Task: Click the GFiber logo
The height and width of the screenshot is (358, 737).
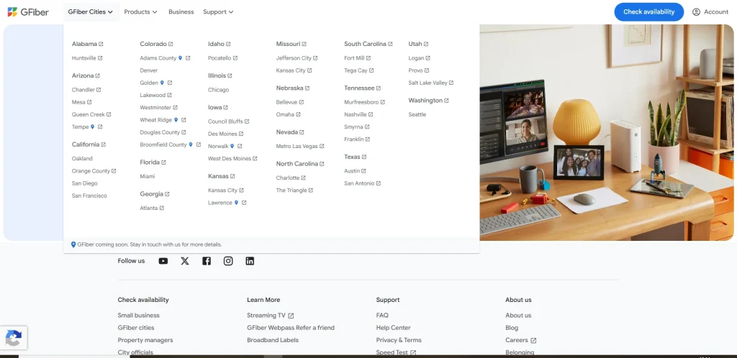Action: coord(28,12)
